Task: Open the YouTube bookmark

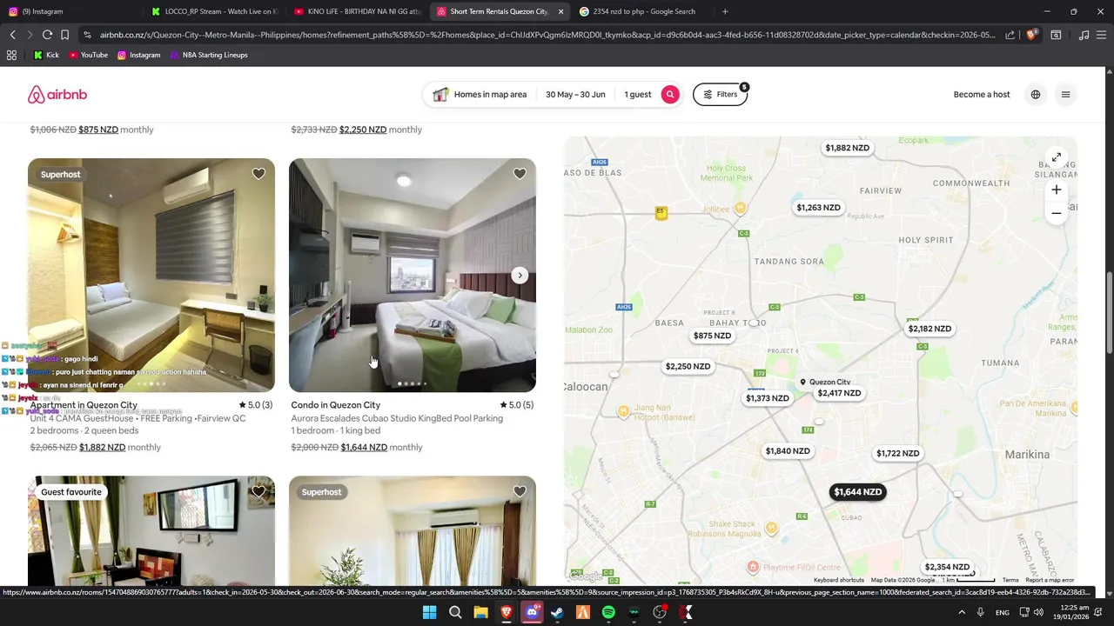Action: click(88, 55)
